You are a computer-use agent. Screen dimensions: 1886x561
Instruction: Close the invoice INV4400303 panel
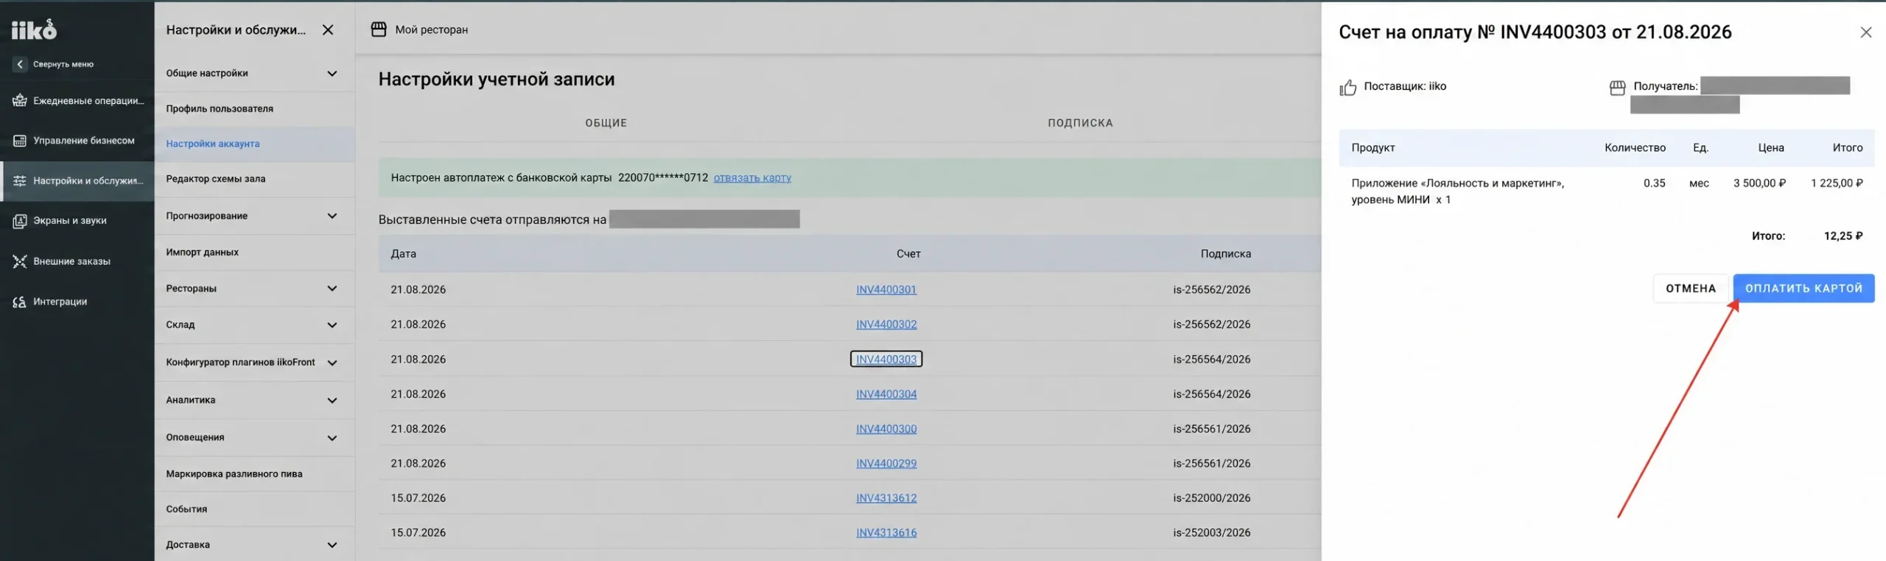point(1865,32)
